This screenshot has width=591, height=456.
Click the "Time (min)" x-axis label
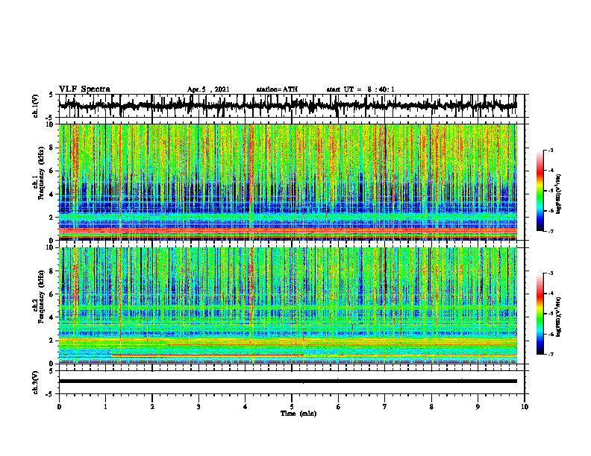[x=298, y=414]
